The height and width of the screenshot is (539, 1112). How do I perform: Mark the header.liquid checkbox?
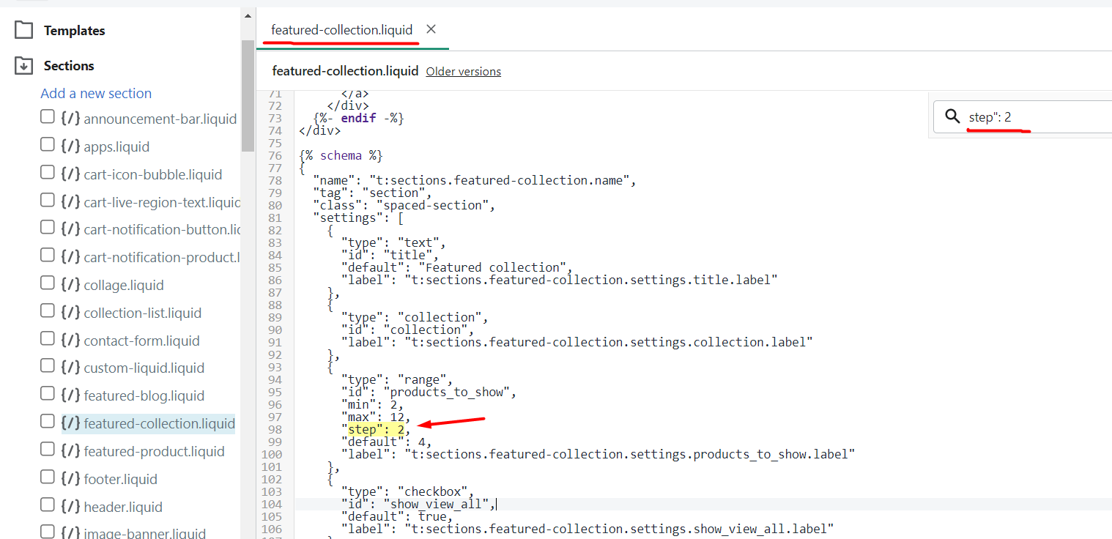tap(48, 505)
